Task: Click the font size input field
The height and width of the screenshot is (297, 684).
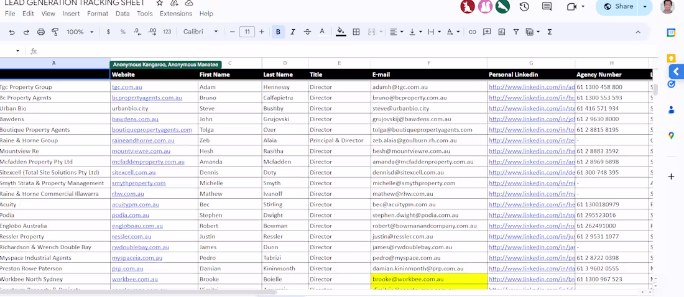Action: point(247,32)
